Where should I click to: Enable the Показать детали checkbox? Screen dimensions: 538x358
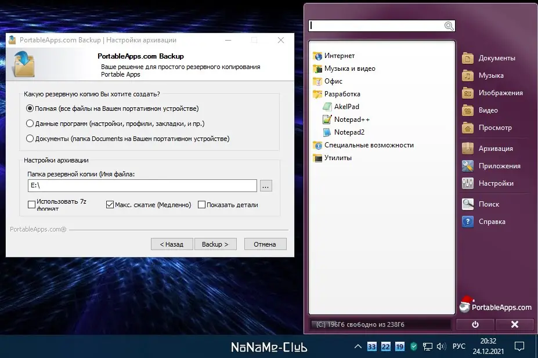(x=202, y=205)
